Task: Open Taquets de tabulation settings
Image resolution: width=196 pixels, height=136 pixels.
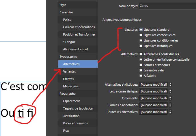Action: (x=78, y=108)
